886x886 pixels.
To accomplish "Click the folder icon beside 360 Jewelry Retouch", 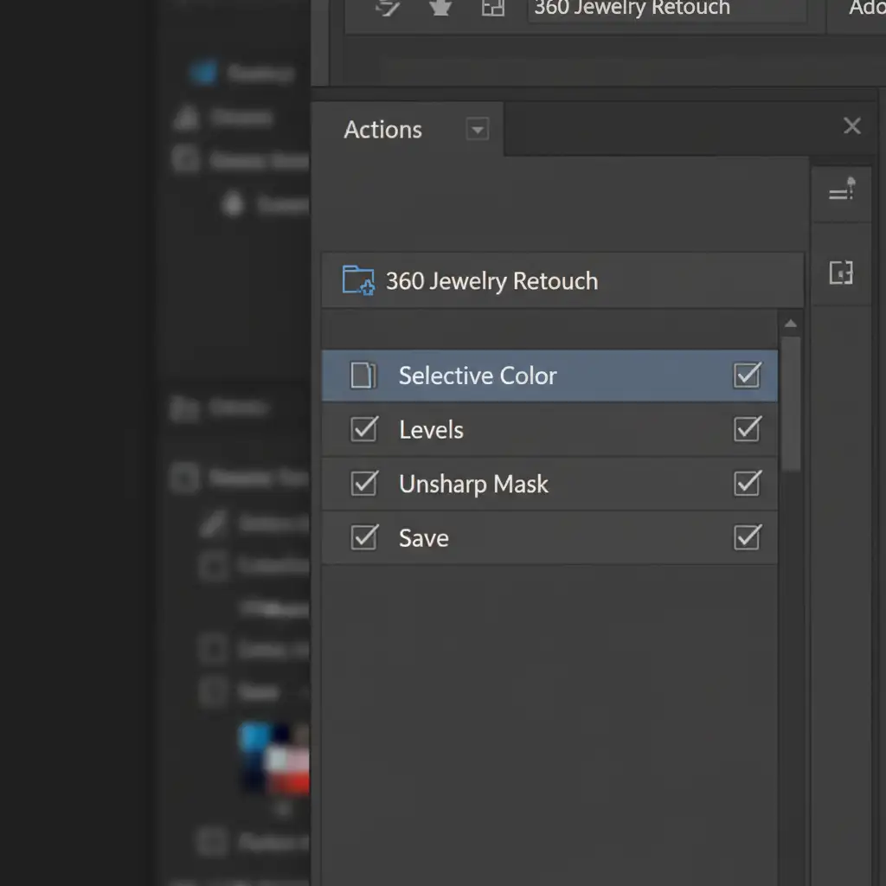I will (x=358, y=280).
